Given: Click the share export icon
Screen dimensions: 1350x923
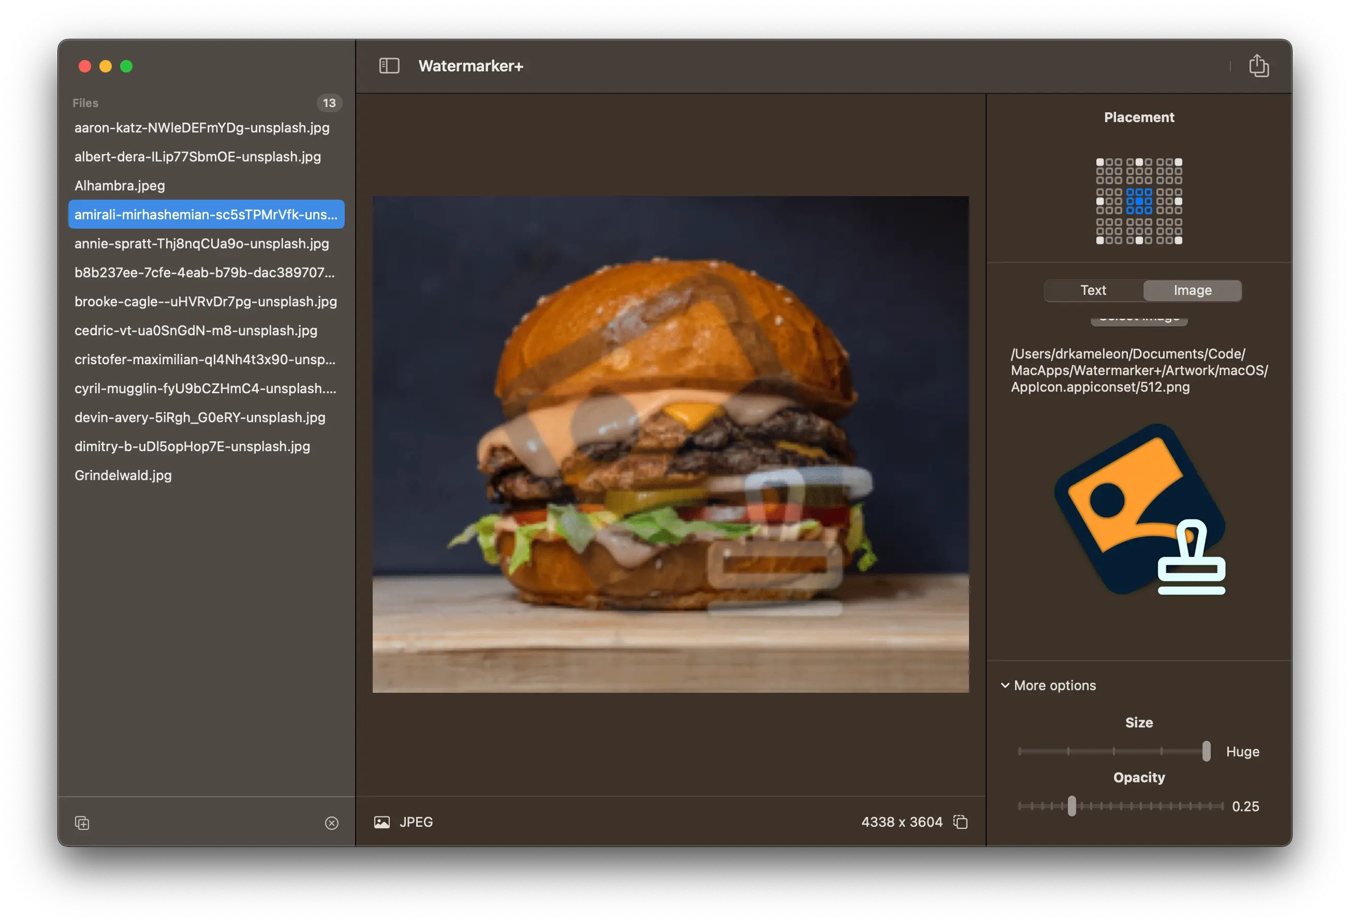Looking at the screenshot, I should pyautogui.click(x=1258, y=66).
